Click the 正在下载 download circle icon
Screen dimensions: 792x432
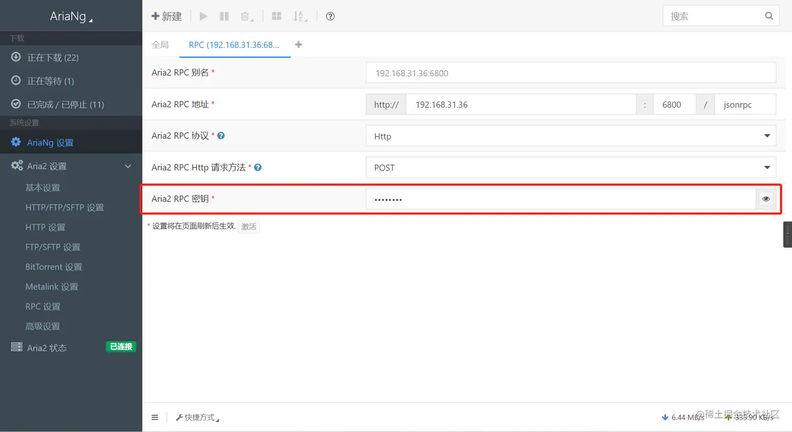[16, 57]
